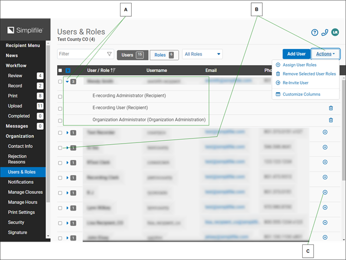Check the Organization Administrator role checkbox
346x260 pixels.
[x=60, y=121]
